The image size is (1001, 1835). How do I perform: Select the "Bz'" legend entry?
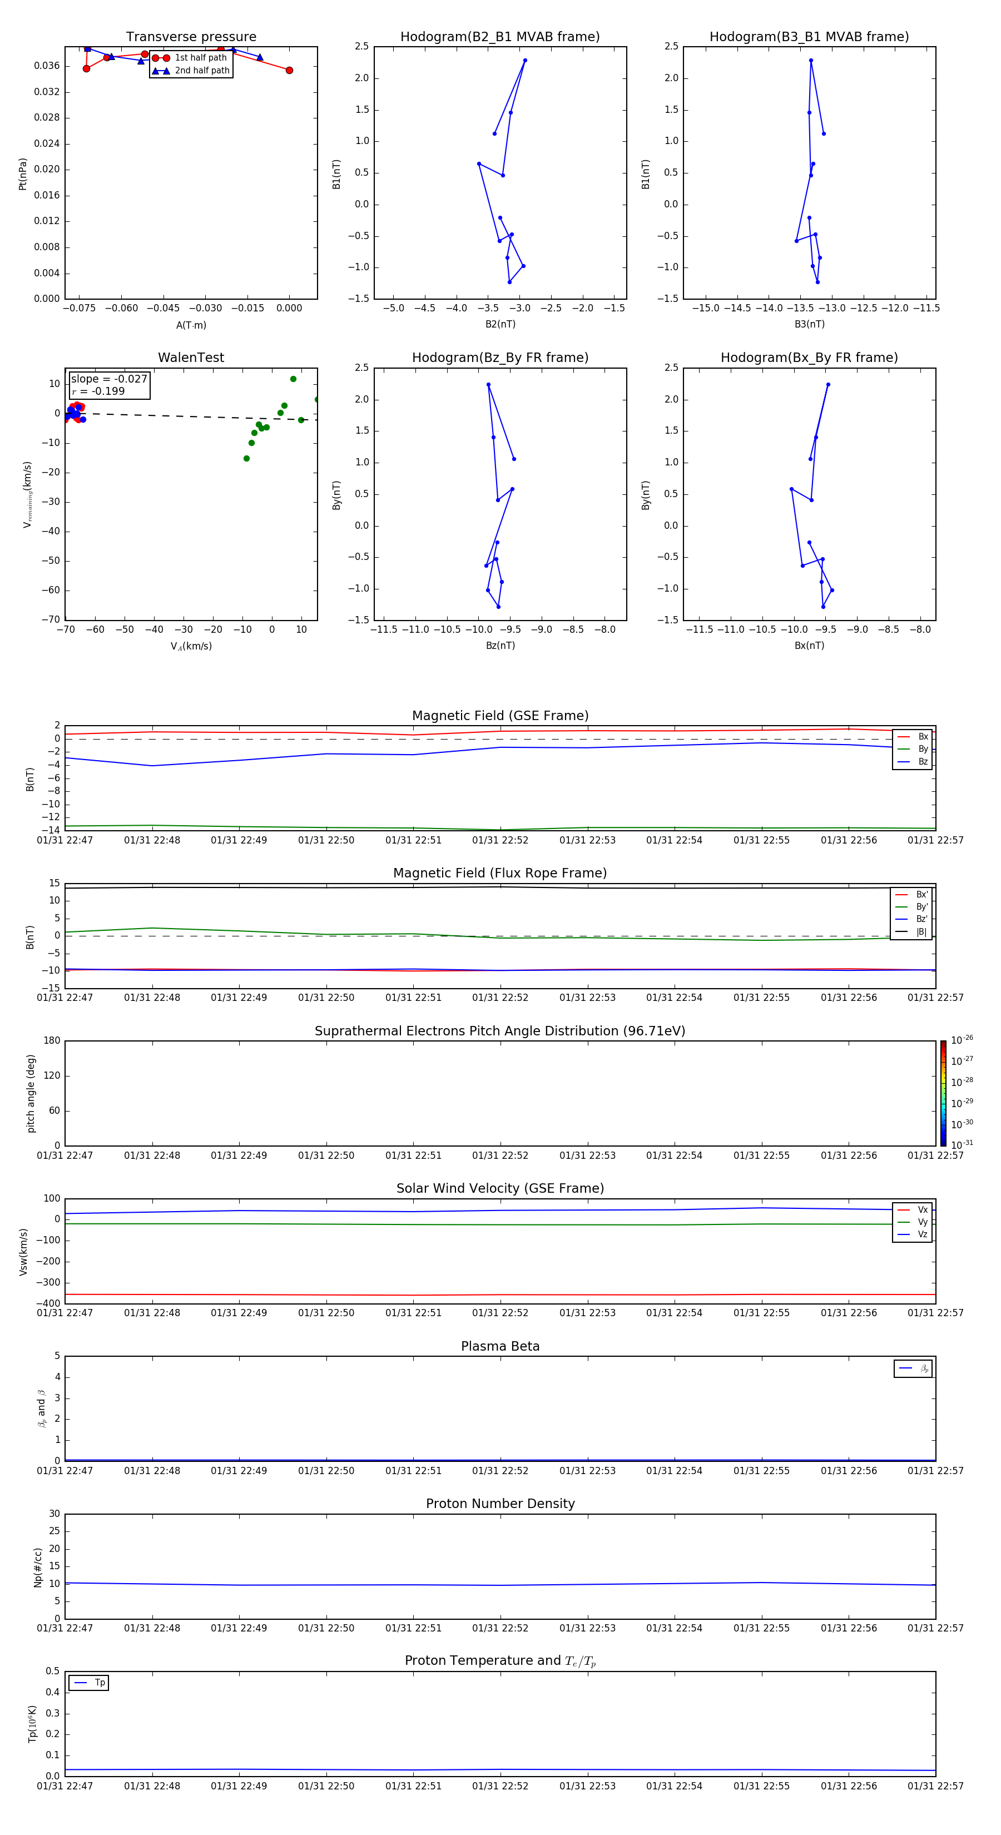point(912,919)
